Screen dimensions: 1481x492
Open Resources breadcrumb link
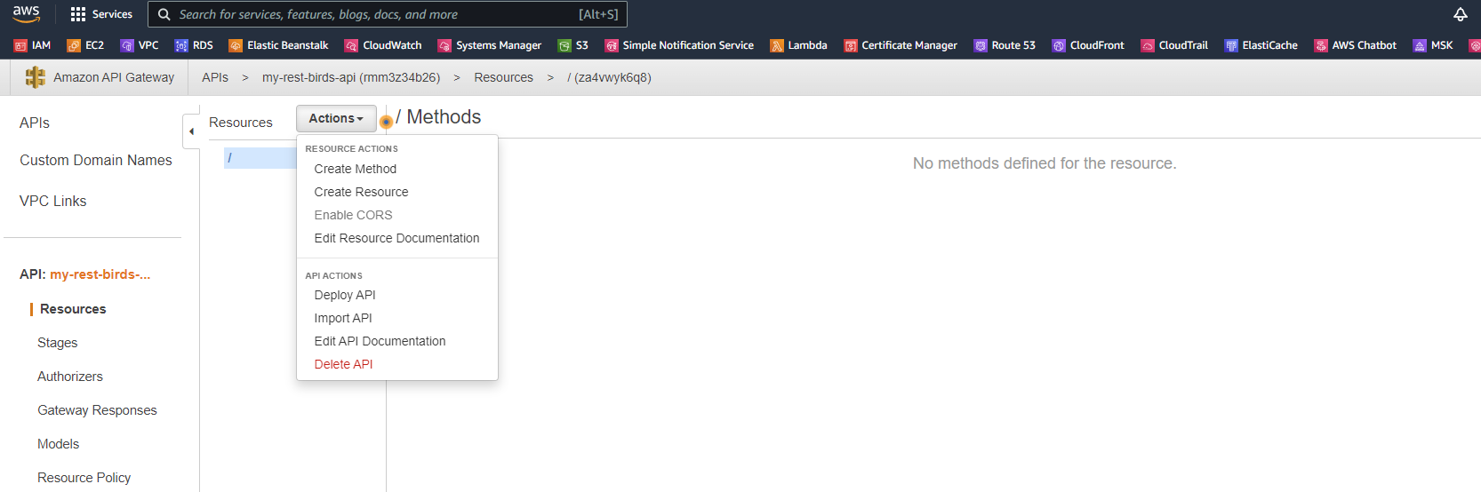click(x=503, y=77)
